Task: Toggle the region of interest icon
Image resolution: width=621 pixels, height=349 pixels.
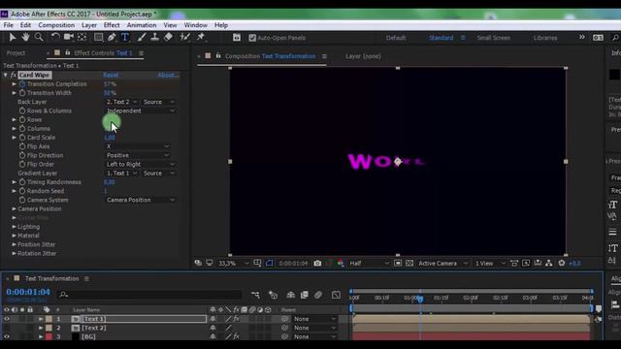Action: pyautogui.click(x=398, y=263)
